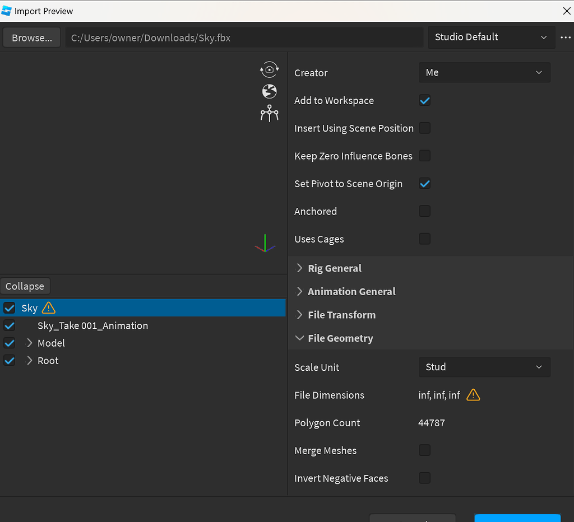Click inside the Sky.fbx file path field

(244, 37)
